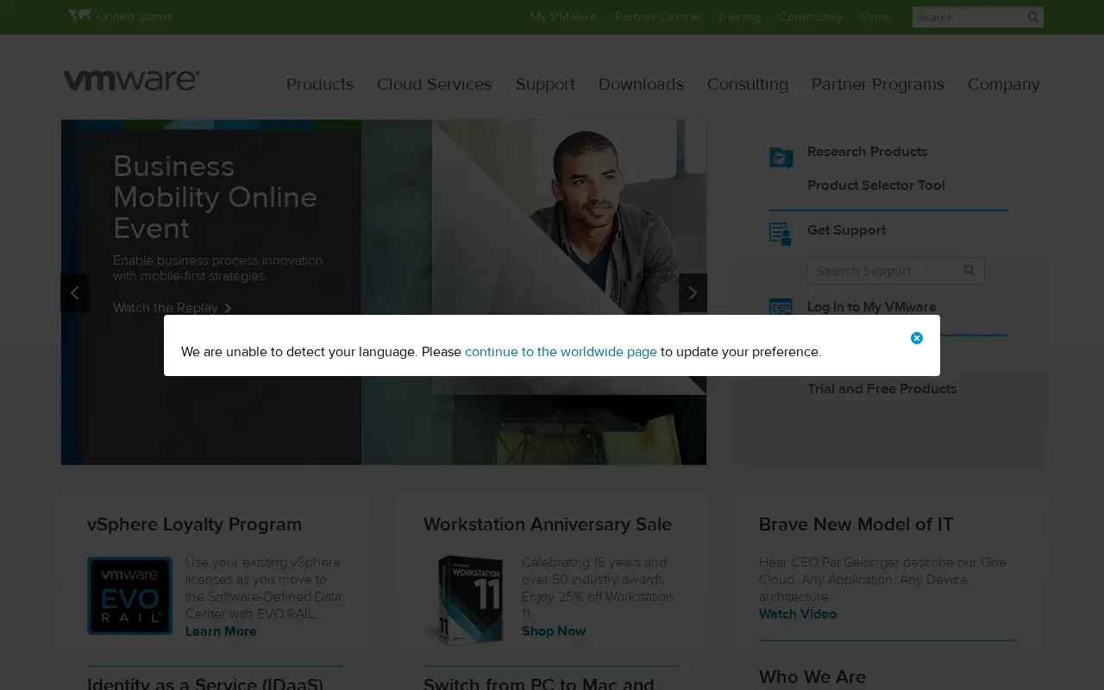Open the Training link

click(x=739, y=16)
